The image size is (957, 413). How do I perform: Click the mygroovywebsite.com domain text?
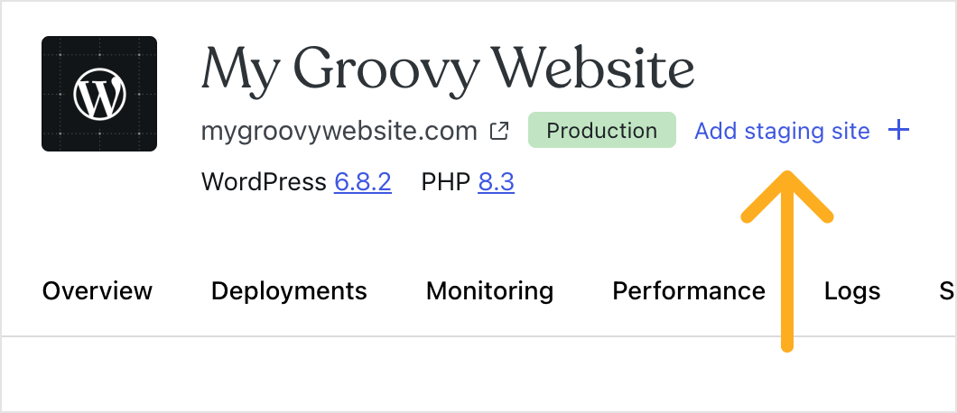(339, 132)
